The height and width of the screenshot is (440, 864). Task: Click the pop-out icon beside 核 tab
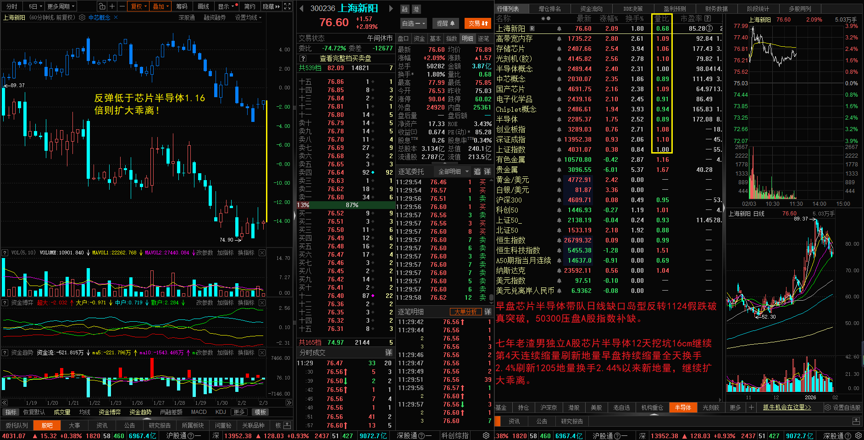click(288, 425)
